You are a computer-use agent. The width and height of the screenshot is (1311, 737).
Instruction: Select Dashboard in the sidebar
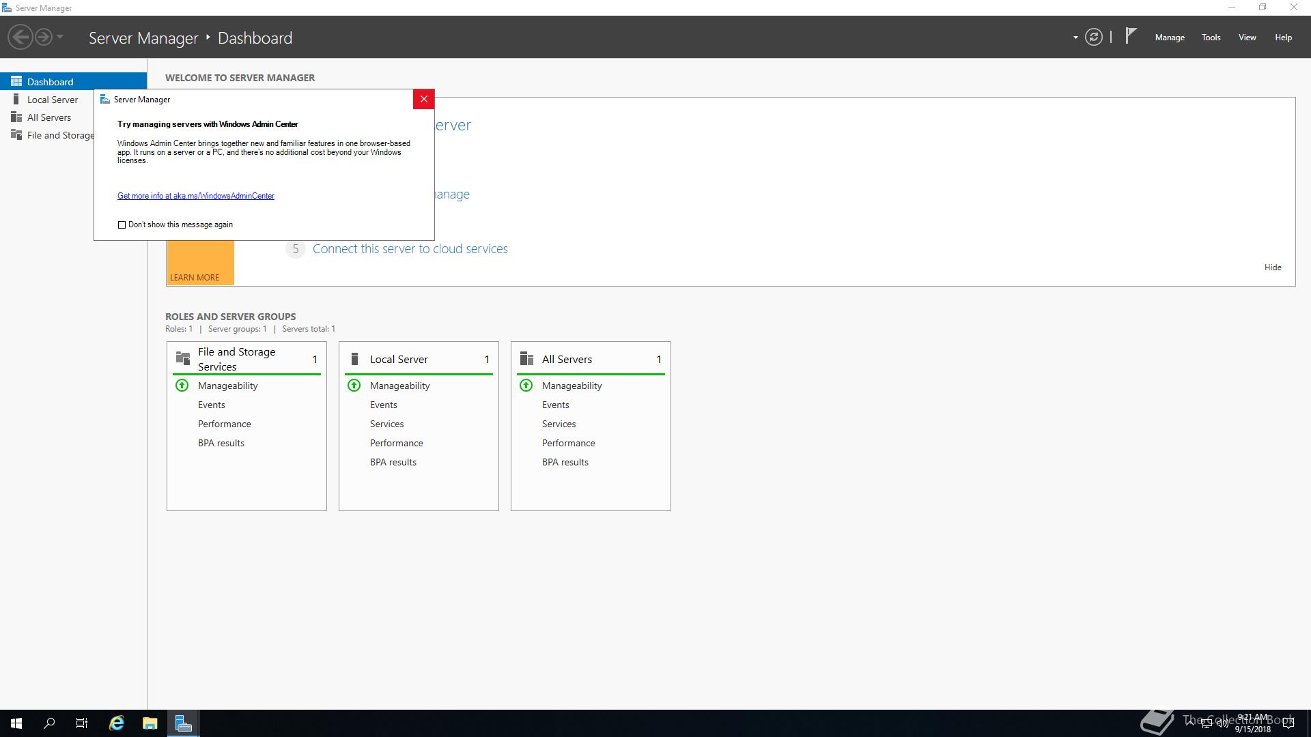[73, 81]
